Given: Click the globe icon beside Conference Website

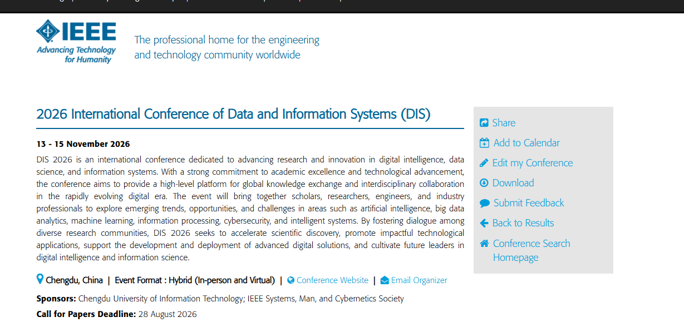Looking at the screenshot, I should (291, 280).
